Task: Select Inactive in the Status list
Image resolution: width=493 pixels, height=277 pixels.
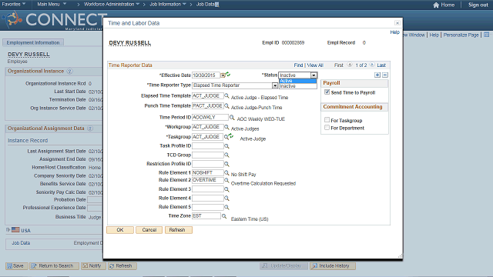Action: [297, 86]
